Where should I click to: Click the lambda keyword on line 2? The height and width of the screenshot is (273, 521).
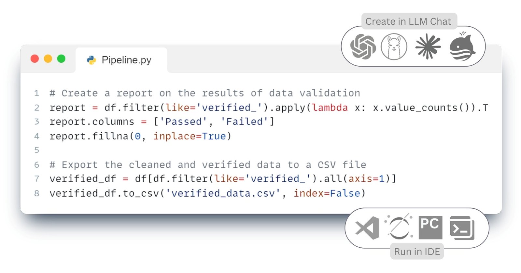tap(330, 108)
